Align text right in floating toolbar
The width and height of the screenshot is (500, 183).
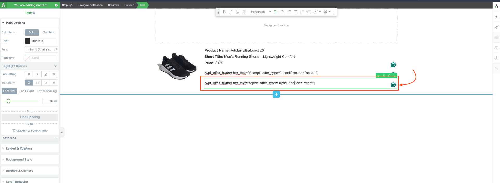click(x=289, y=12)
